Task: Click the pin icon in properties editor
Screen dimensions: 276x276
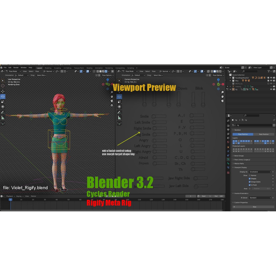Action: pyautogui.click(x=274, y=120)
